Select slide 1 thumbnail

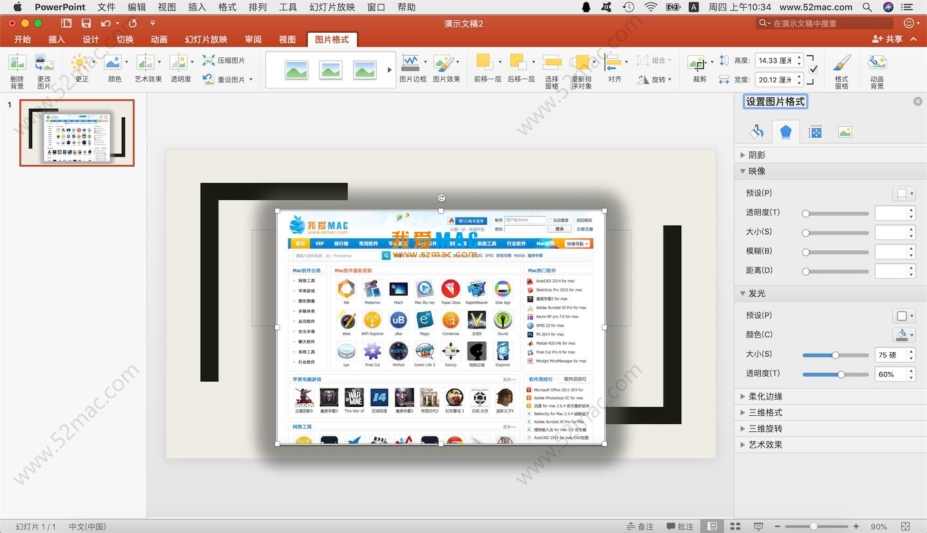[x=77, y=133]
